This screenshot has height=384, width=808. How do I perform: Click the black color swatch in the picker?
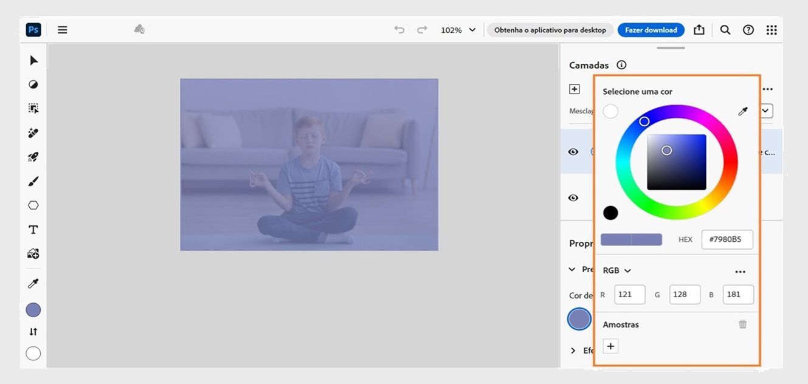click(x=610, y=213)
